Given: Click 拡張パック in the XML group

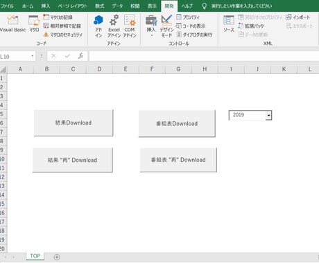Looking at the screenshot, I should 251,26.
